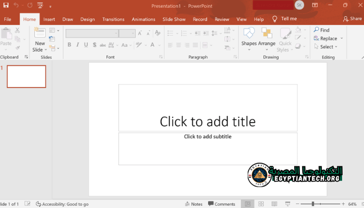Toggle numbered list

pos(184,33)
